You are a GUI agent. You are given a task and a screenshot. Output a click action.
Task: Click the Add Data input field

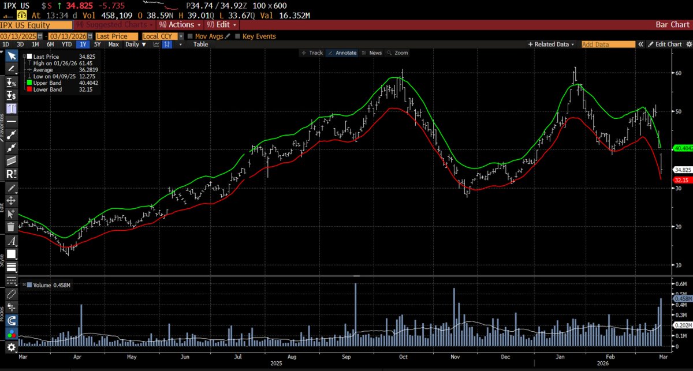608,44
